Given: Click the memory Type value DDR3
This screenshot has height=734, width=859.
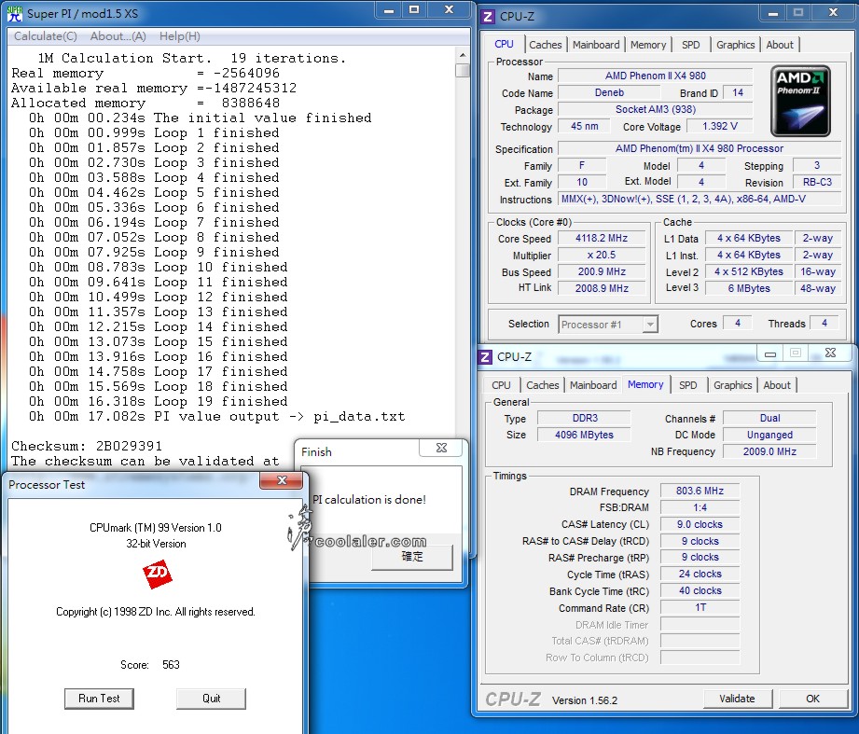Looking at the screenshot, I should pyautogui.click(x=584, y=419).
